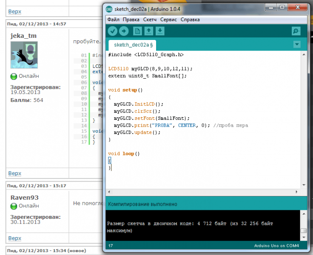Open the Справка menu
313x255 pixels.
(190, 20)
